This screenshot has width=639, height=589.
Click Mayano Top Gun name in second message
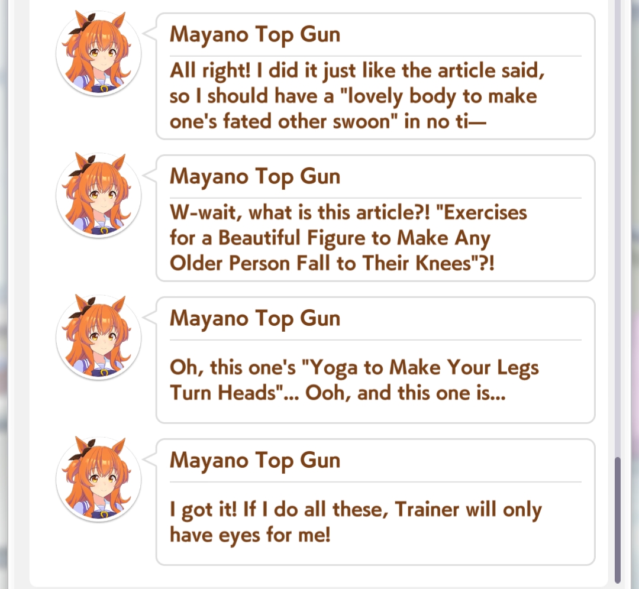(x=254, y=176)
